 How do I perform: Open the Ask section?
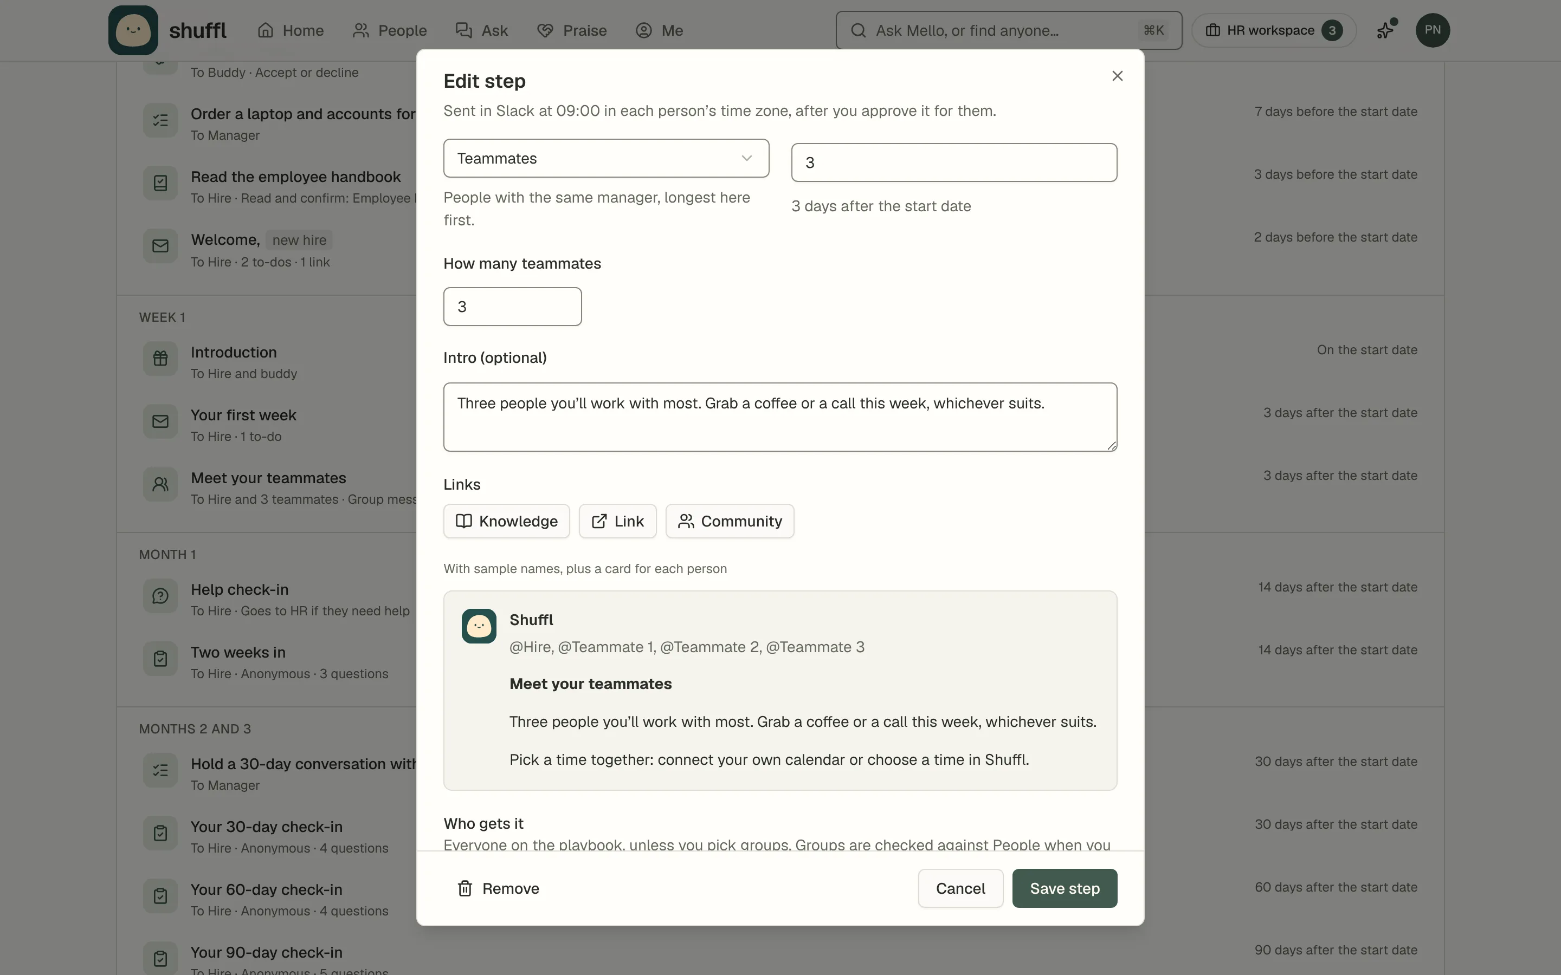(482, 30)
